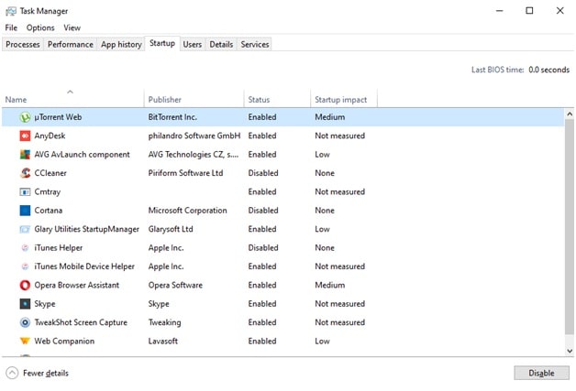Click the Disable button
576x391 pixels.
(541, 373)
